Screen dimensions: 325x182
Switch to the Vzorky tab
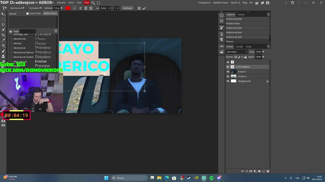point(241,15)
